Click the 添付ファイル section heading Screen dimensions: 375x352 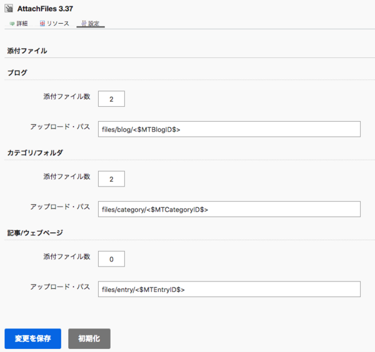(27, 50)
